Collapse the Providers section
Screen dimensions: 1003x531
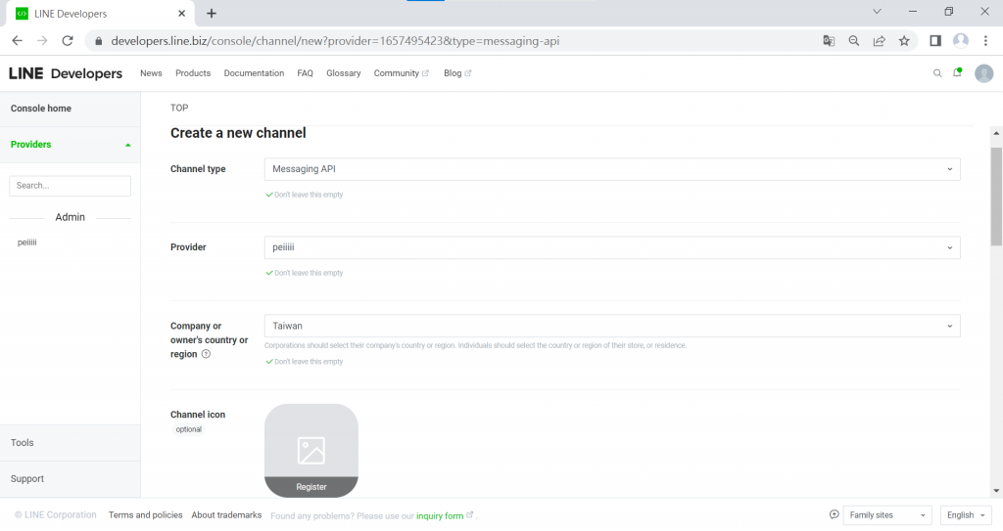point(71,145)
